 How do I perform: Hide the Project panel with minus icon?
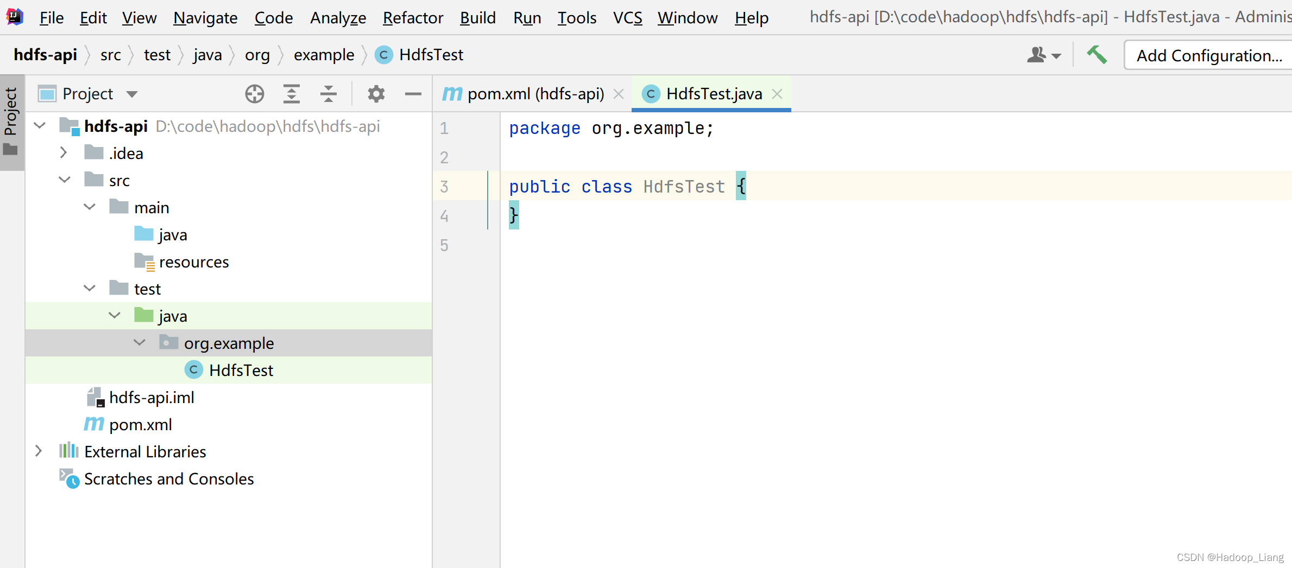(413, 94)
